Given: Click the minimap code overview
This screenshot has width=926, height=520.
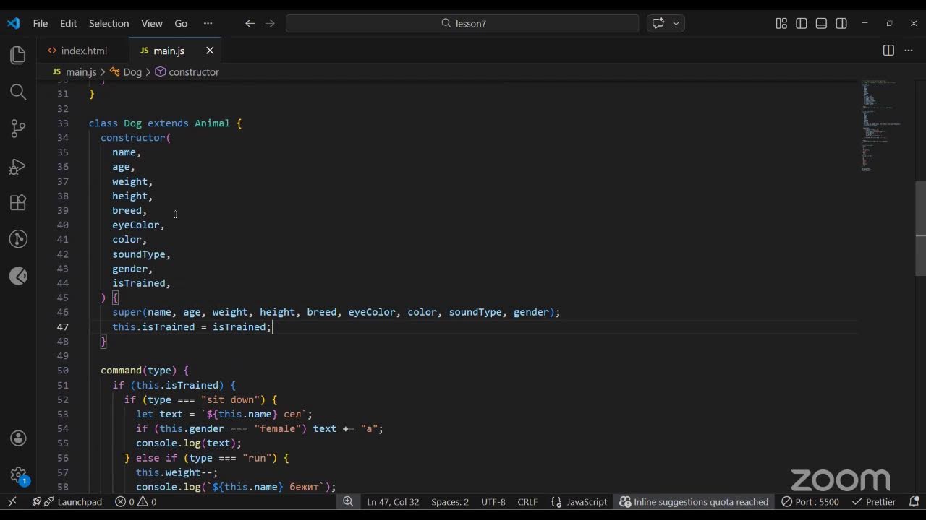Looking at the screenshot, I should [879, 126].
